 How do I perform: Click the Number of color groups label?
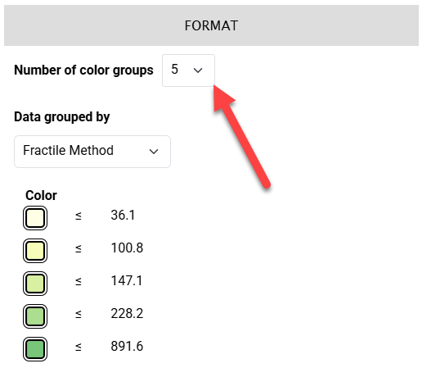point(83,70)
